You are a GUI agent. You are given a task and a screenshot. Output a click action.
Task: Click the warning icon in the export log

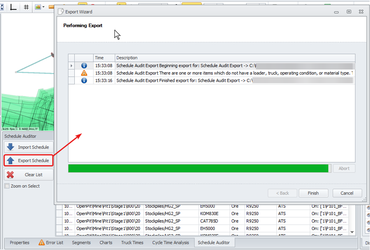(84, 73)
